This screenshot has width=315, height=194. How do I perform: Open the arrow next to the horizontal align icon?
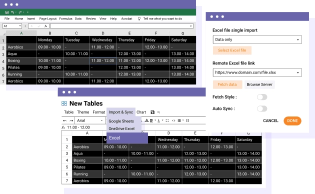(x=155, y=120)
